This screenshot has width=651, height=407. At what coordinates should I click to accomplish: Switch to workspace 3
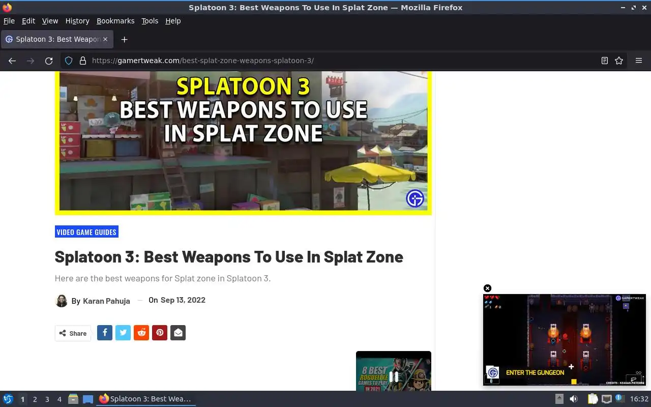[47, 399]
